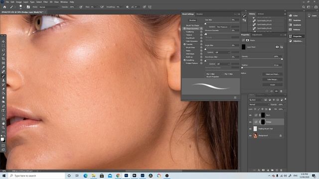The height and width of the screenshot is (179, 319).
Task: Open the File menu
Action: tap(7, 2)
